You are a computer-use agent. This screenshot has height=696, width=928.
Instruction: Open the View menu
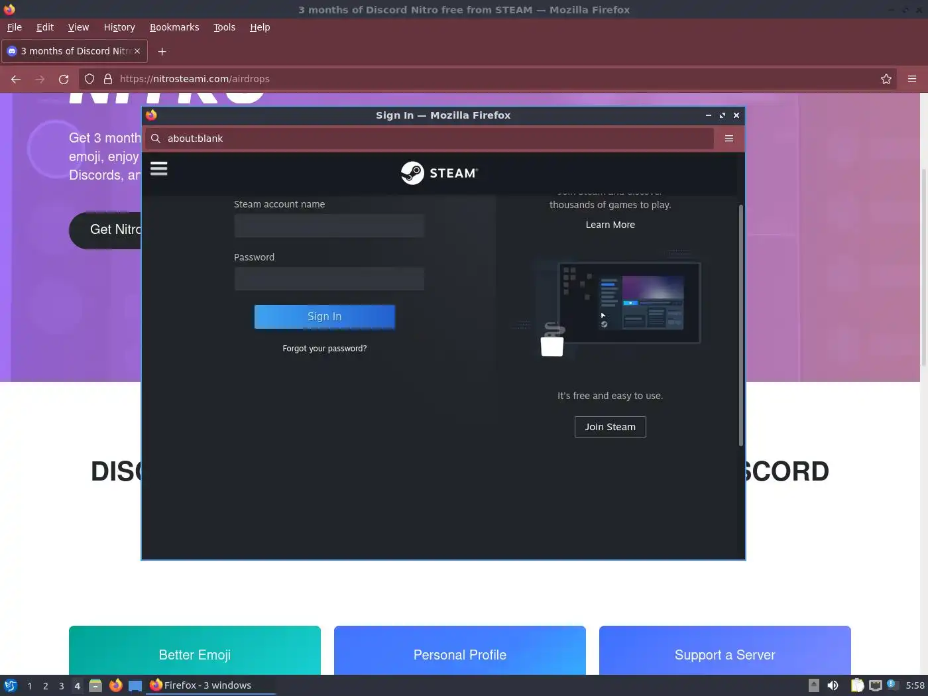pos(78,27)
